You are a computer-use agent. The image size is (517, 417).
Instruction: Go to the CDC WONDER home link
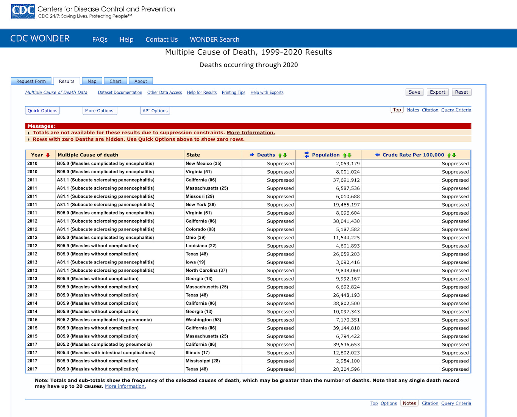(x=40, y=39)
